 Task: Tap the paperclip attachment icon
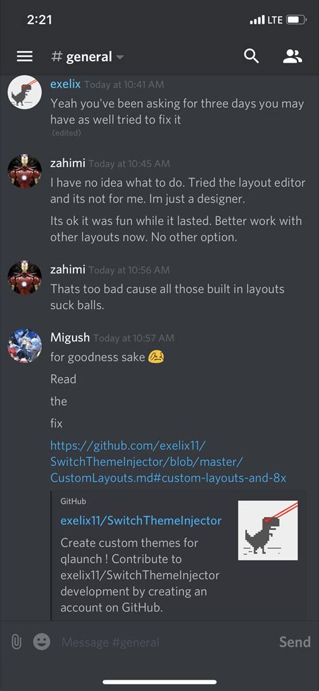[16, 642]
